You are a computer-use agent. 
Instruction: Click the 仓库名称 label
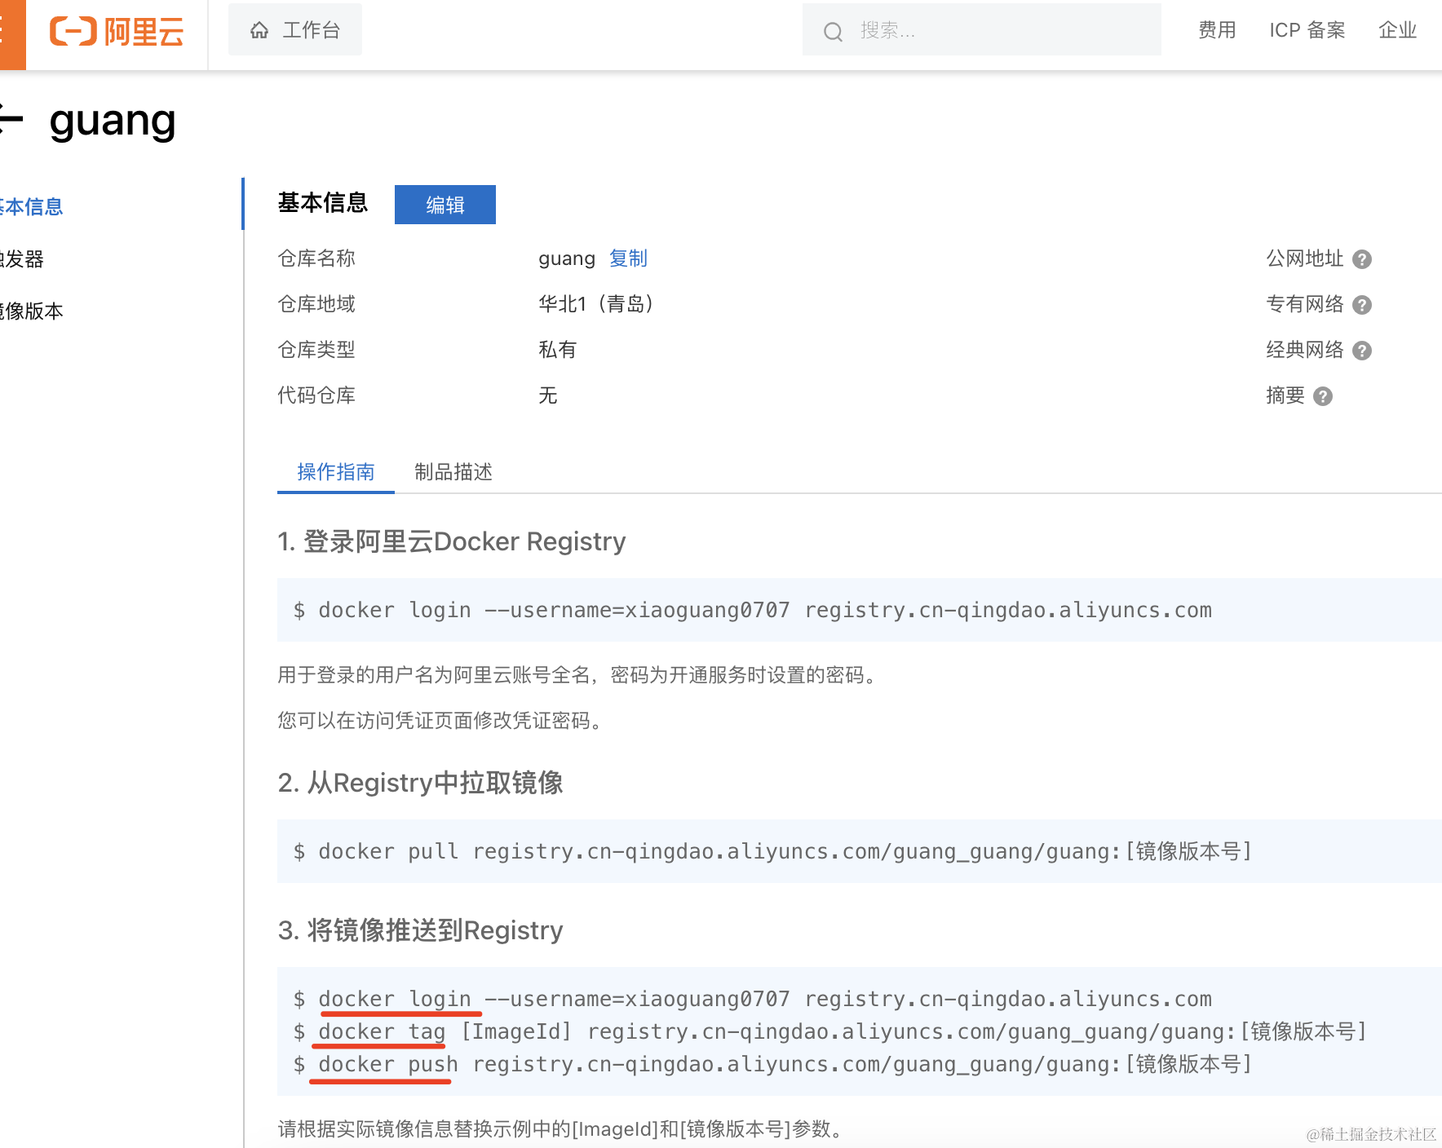click(316, 258)
